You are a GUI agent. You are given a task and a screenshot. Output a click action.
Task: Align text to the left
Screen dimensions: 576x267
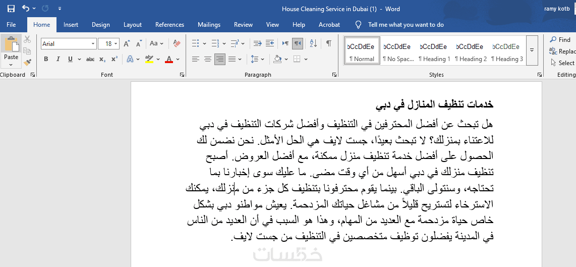pos(195,59)
